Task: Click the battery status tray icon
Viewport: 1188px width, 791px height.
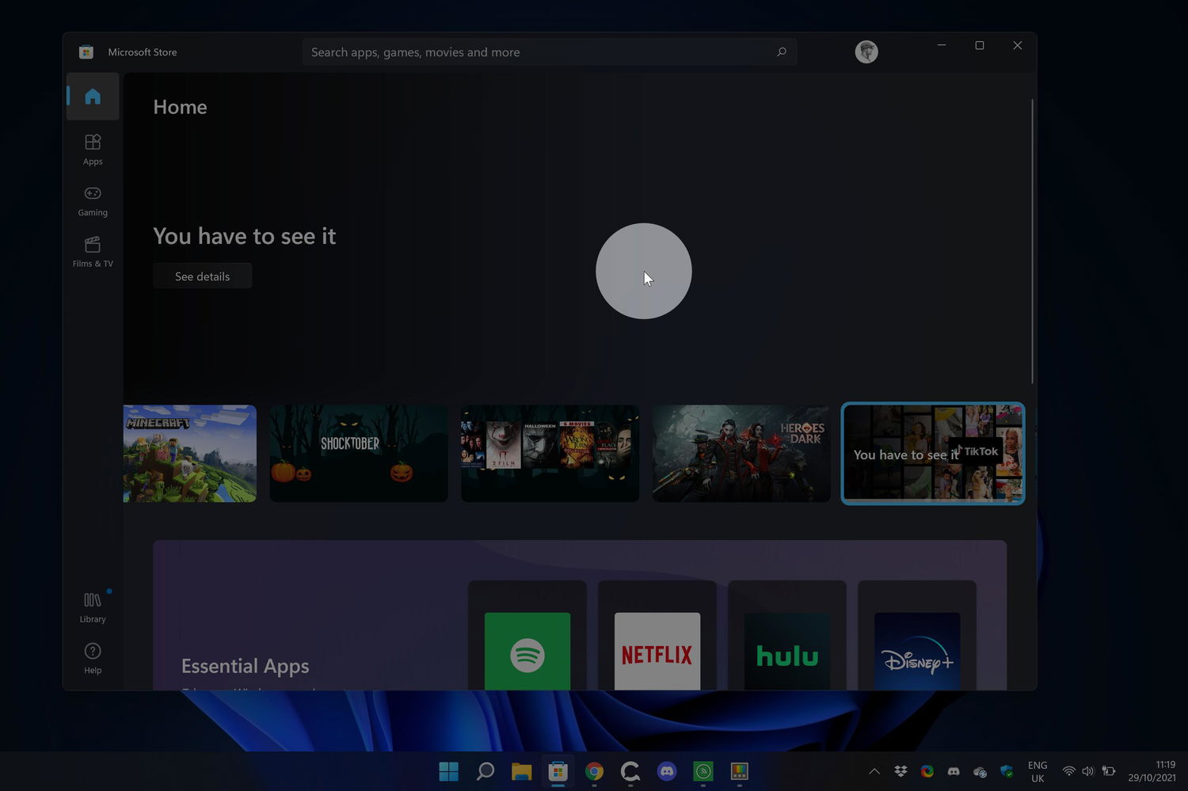Action: (1109, 771)
